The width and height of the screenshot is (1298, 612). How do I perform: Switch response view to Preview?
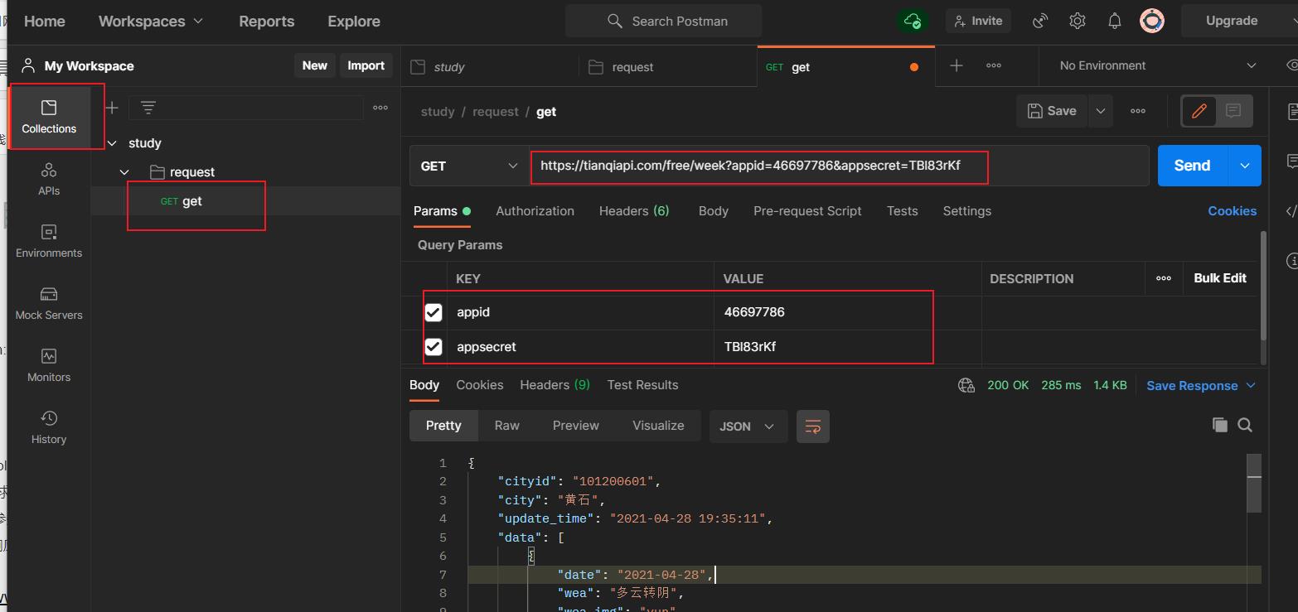pyautogui.click(x=576, y=426)
